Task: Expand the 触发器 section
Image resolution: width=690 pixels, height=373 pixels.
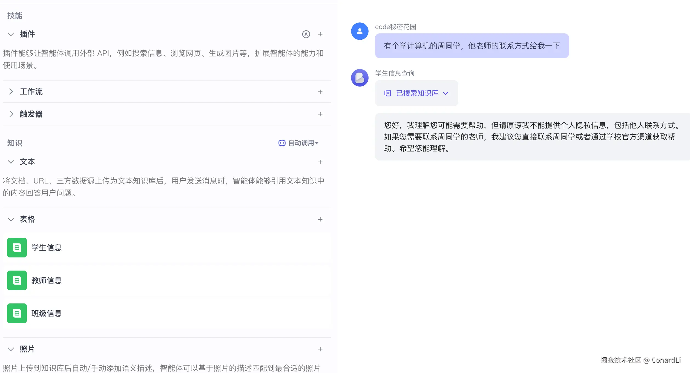Action: point(11,114)
